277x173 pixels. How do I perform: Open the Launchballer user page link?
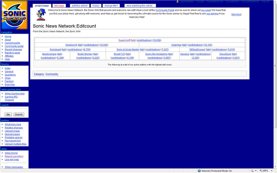(x=187, y=1)
